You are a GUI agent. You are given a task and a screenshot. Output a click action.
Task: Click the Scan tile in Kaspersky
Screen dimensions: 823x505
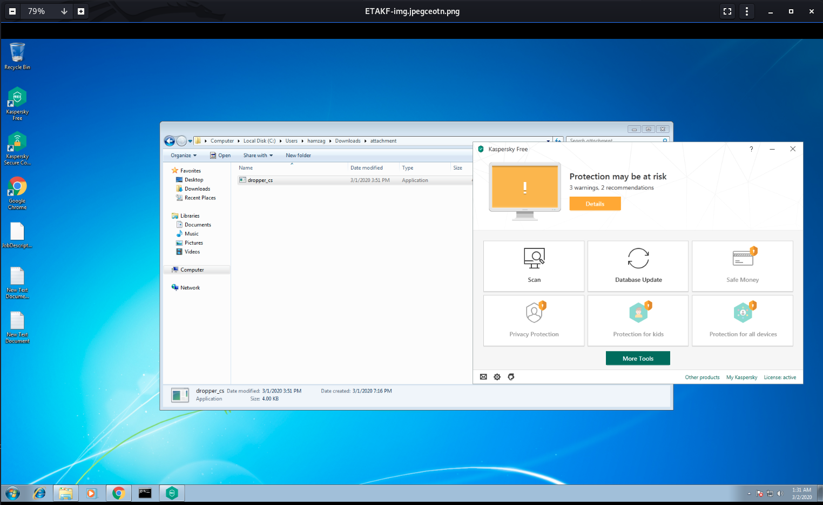click(x=534, y=266)
